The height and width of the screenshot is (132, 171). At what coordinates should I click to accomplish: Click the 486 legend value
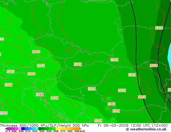14,131
